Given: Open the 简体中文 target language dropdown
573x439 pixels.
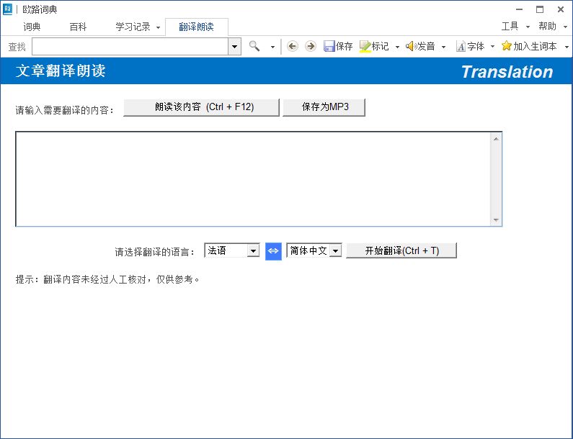Looking at the screenshot, I should (335, 250).
